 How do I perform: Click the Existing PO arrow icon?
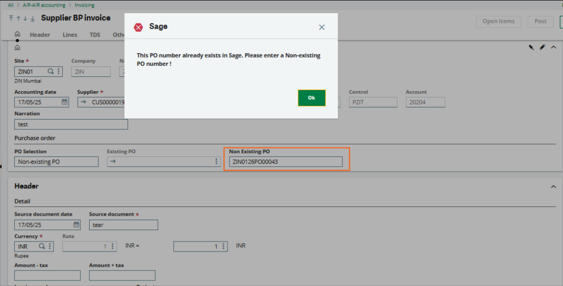tap(113, 161)
